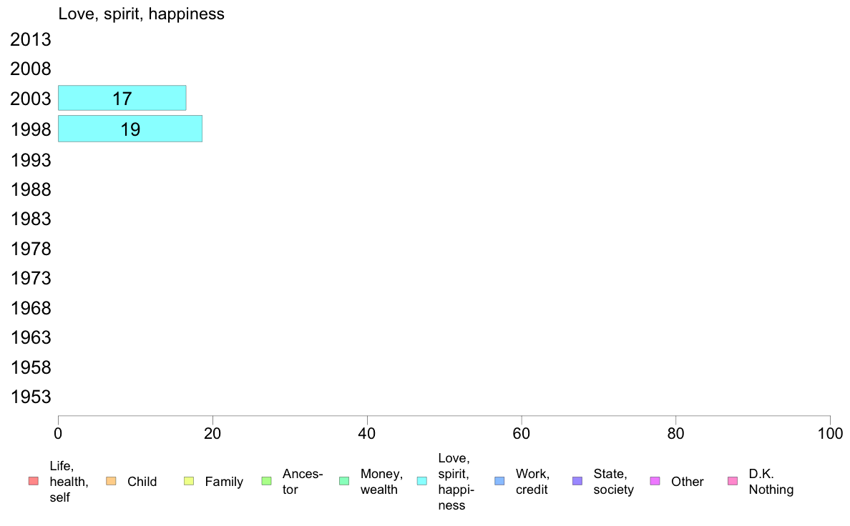Select the 1998 bar showing 19
This screenshot has height=526, width=850.
pos(130,129)
